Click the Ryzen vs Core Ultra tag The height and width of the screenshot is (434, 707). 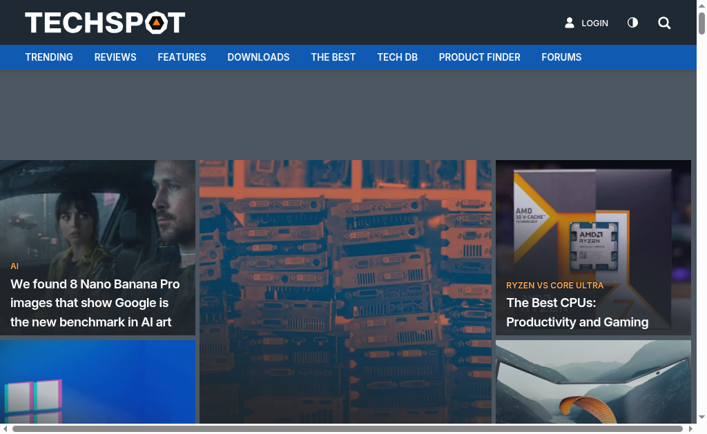(x=554, y=285)
